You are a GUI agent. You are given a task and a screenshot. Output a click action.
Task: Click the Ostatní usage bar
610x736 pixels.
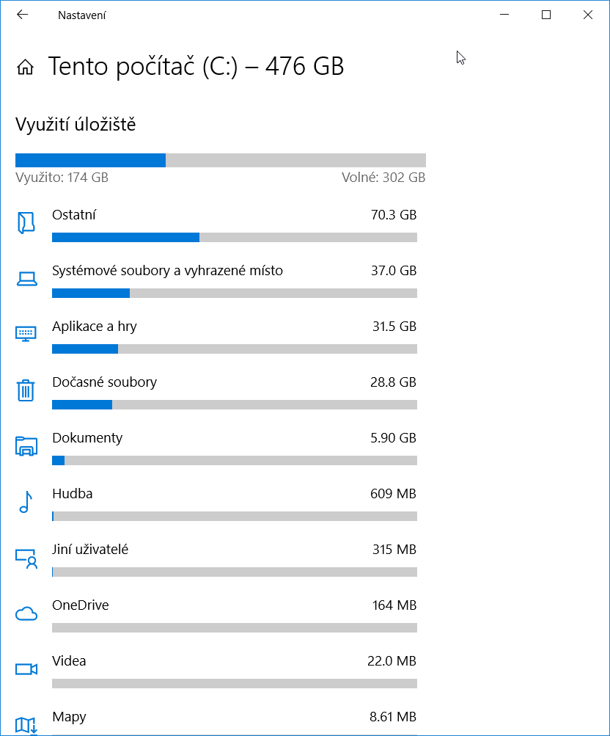(x=235, y=238)
